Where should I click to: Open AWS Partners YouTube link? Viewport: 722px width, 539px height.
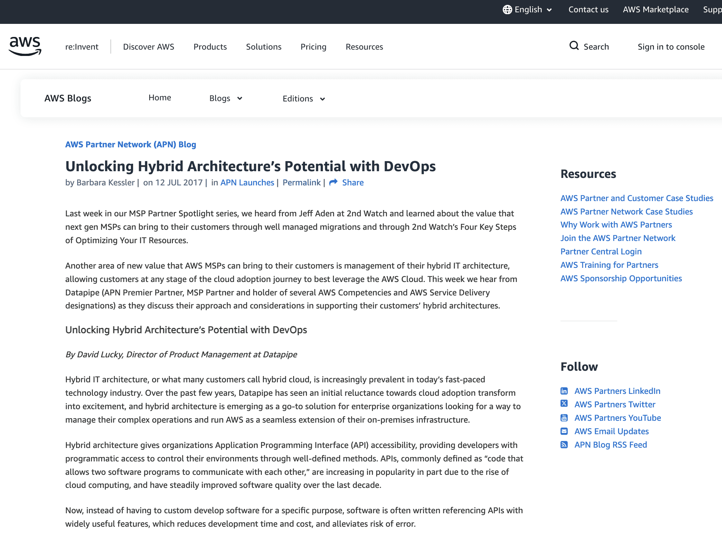[x=618, y=418]
